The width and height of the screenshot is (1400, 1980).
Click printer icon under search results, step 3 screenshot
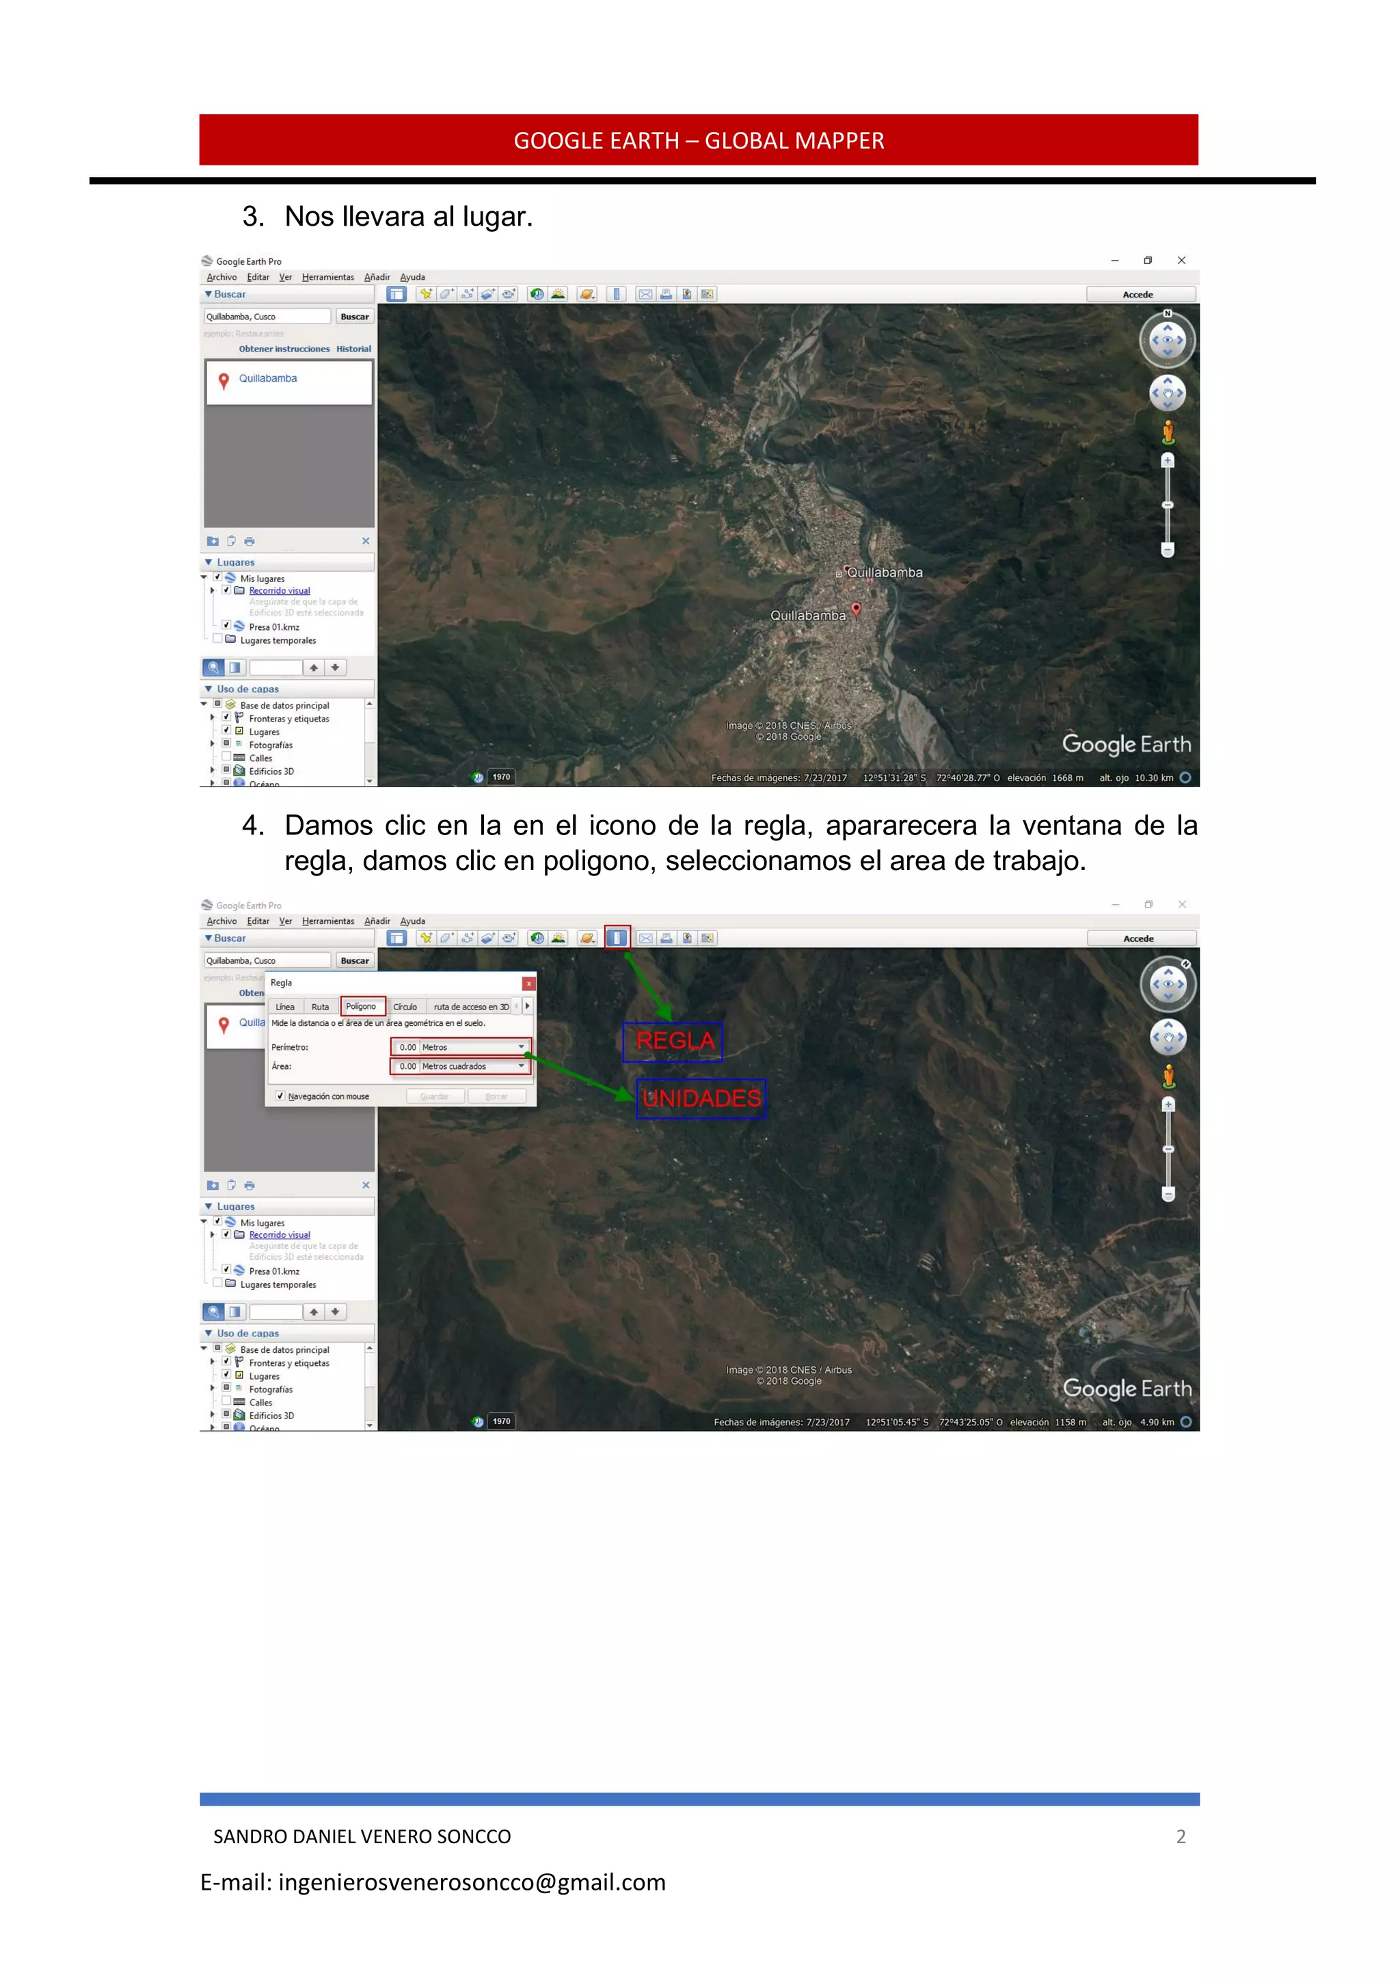click(249, 542)
